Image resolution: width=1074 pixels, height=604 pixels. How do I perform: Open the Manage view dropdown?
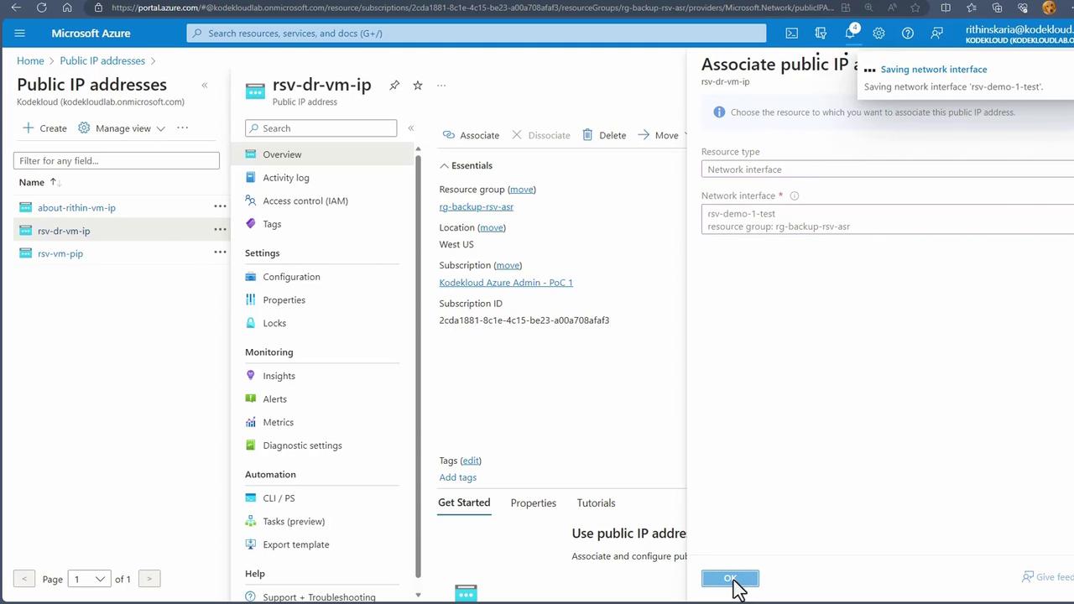click(x=122, y=128)
